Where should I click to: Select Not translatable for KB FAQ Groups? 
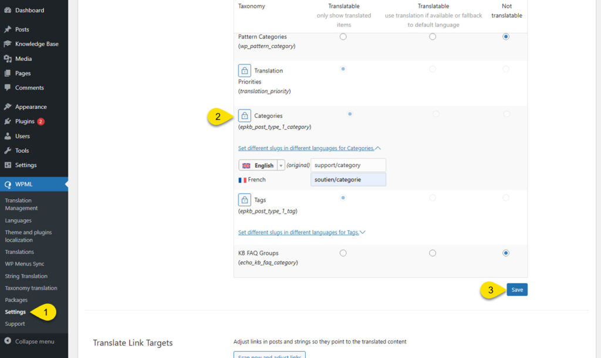506,253
